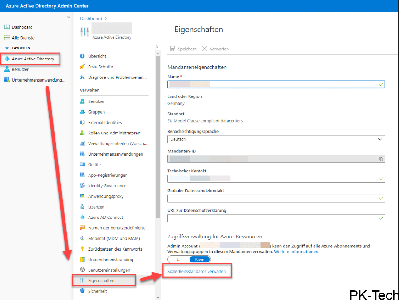399x300 pixels.
Task: Click the Verwerfen button label
Action: point(219,49)
